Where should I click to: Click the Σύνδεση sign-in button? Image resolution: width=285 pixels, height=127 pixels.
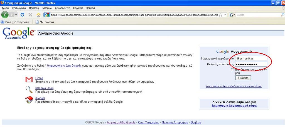(243, 78)
